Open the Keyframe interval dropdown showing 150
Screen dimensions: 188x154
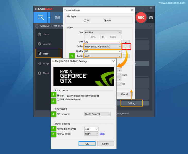coord(91,129)
